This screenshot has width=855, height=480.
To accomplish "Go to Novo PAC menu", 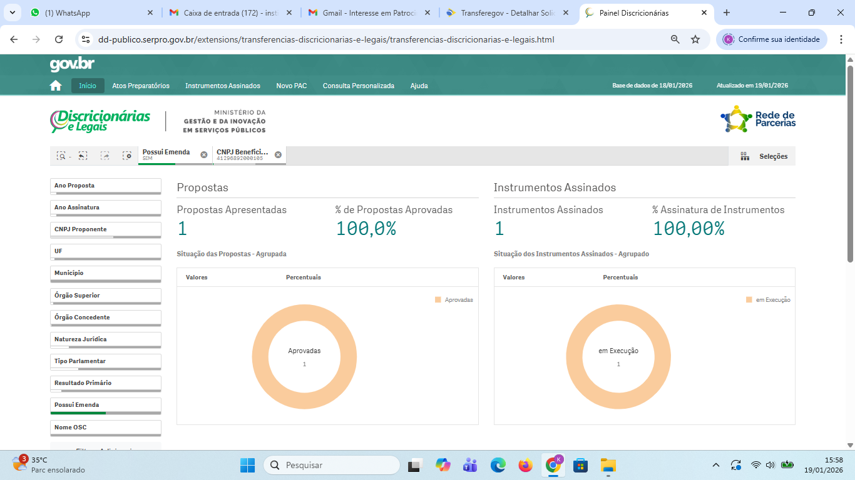I will click(291, 86).
